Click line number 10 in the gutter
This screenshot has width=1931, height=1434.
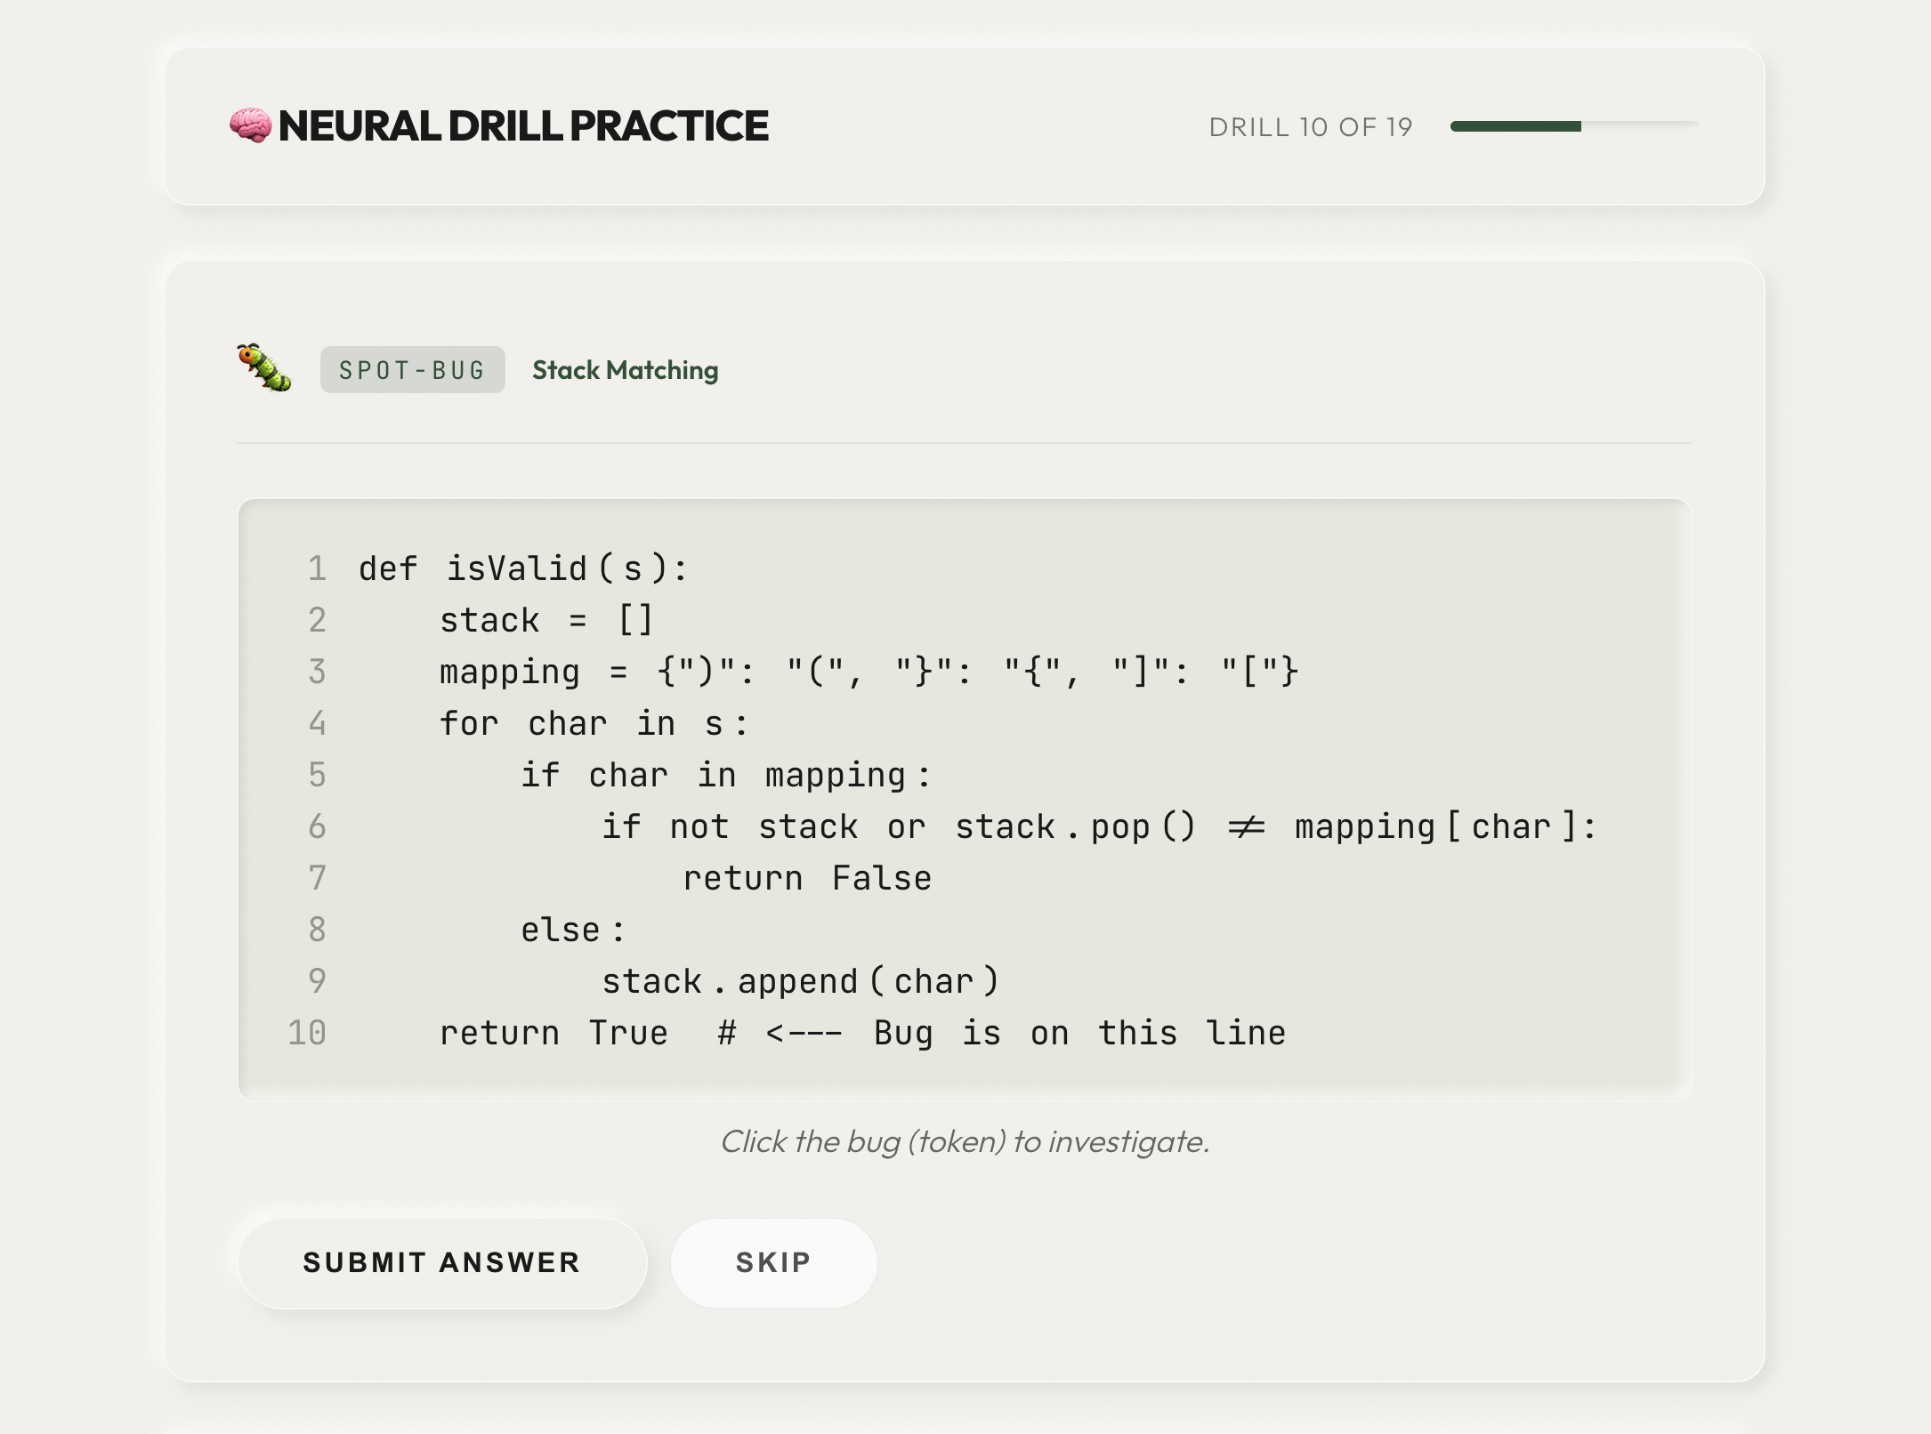pos(307,1033)
